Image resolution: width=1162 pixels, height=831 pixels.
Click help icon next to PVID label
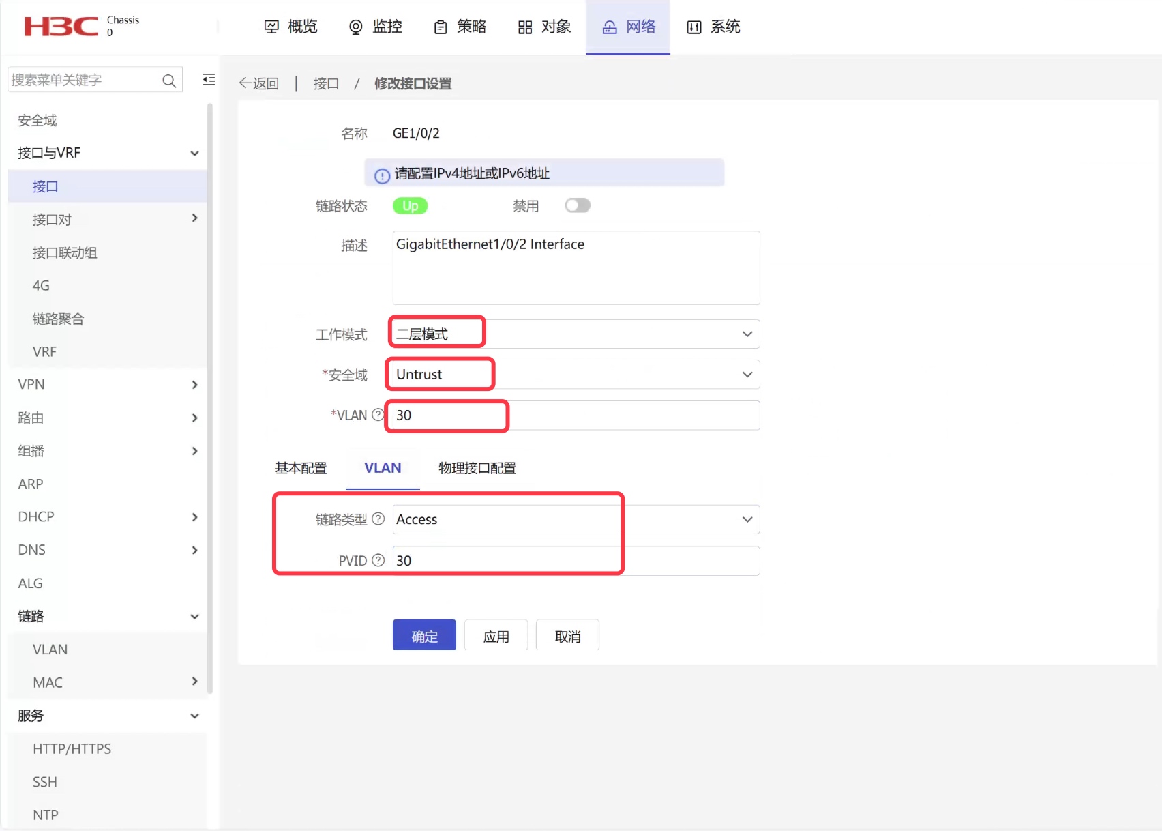pyautogui.click(x=378, y=560)
